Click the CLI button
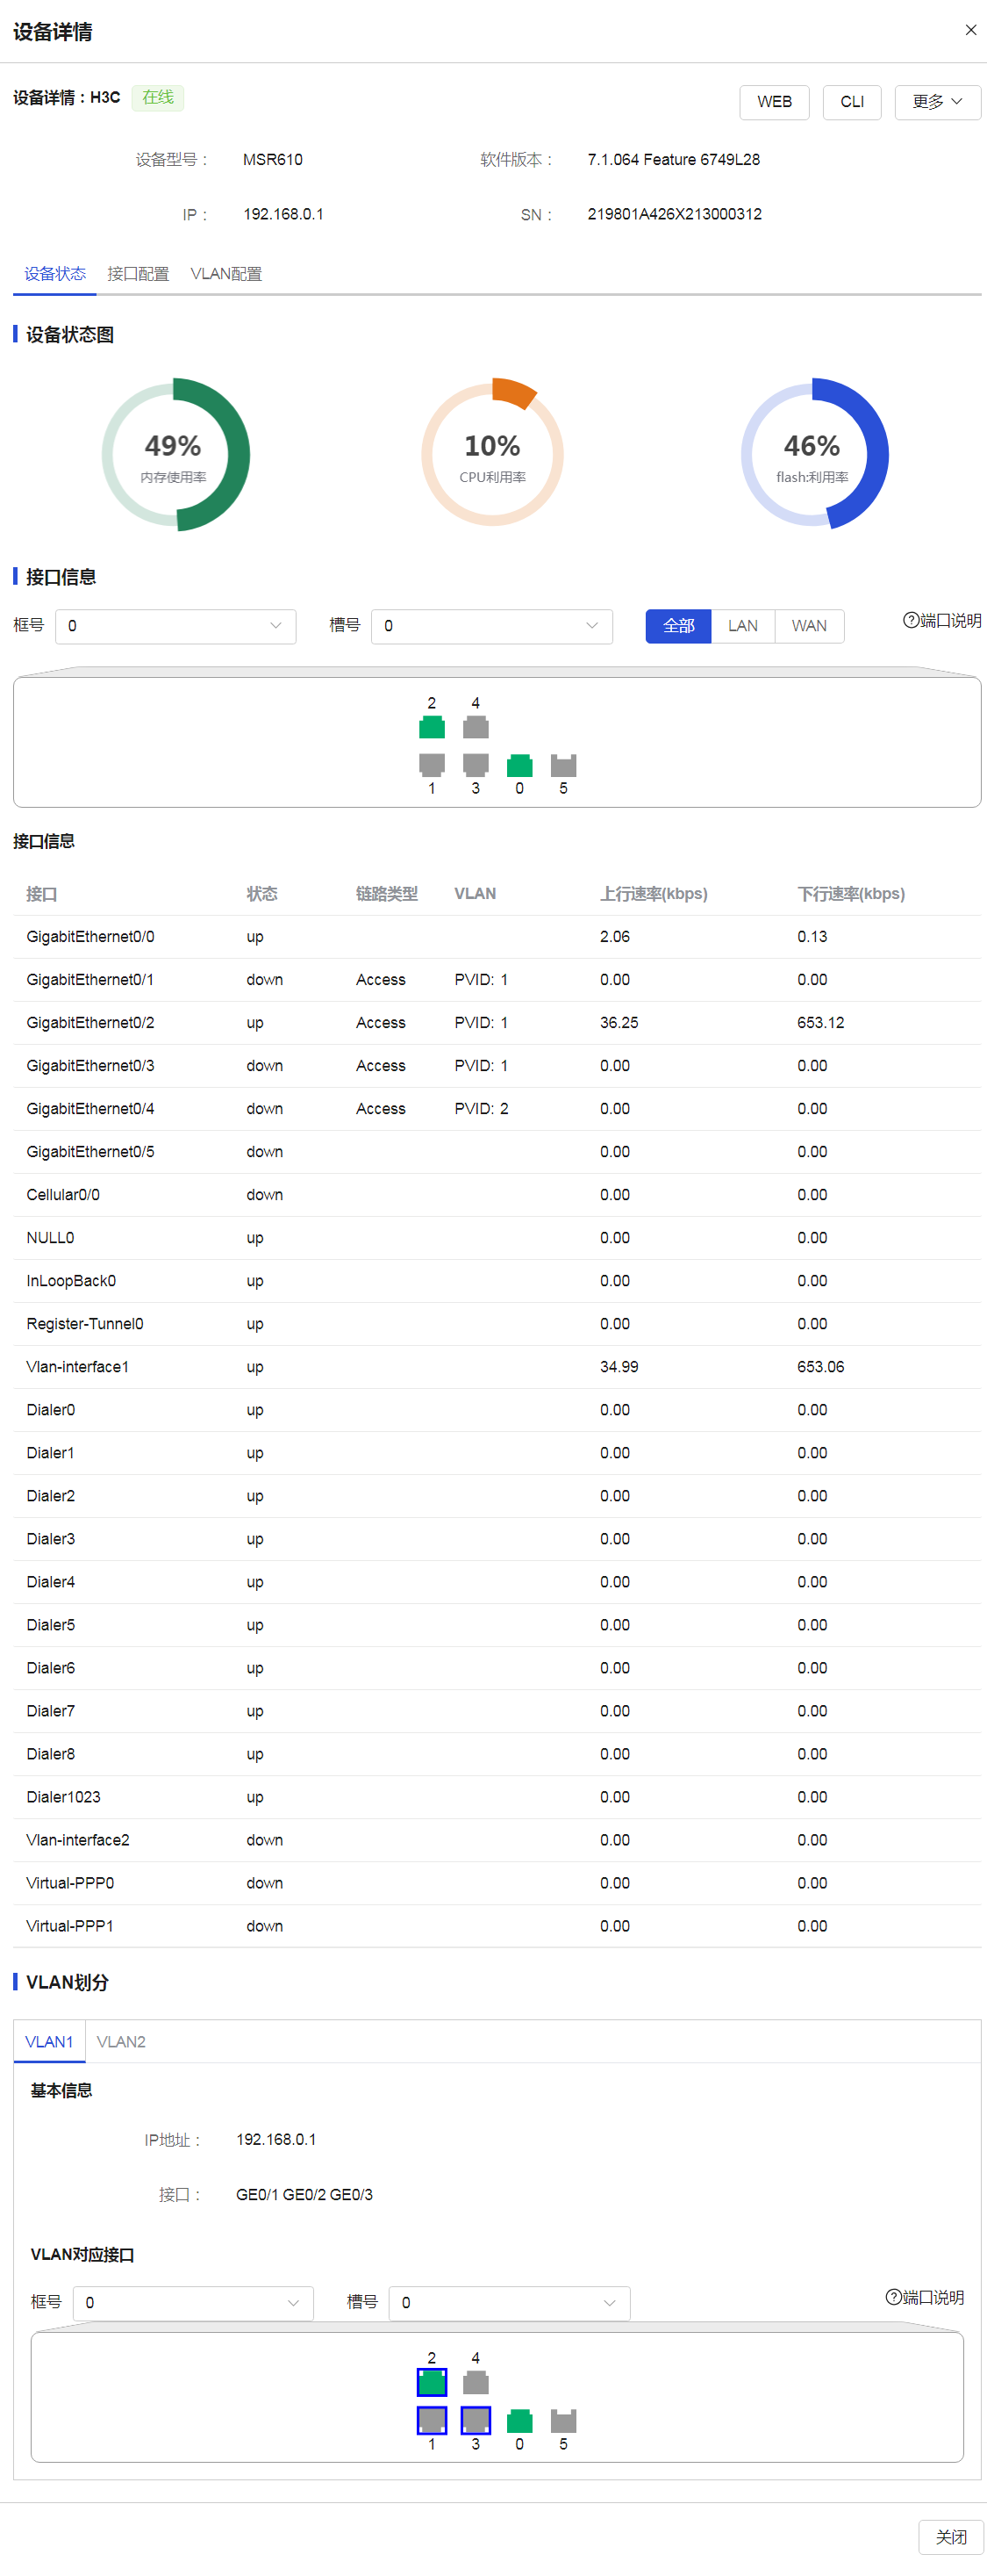The height and width of the screenshot is (2576, 987). point(851,102)
